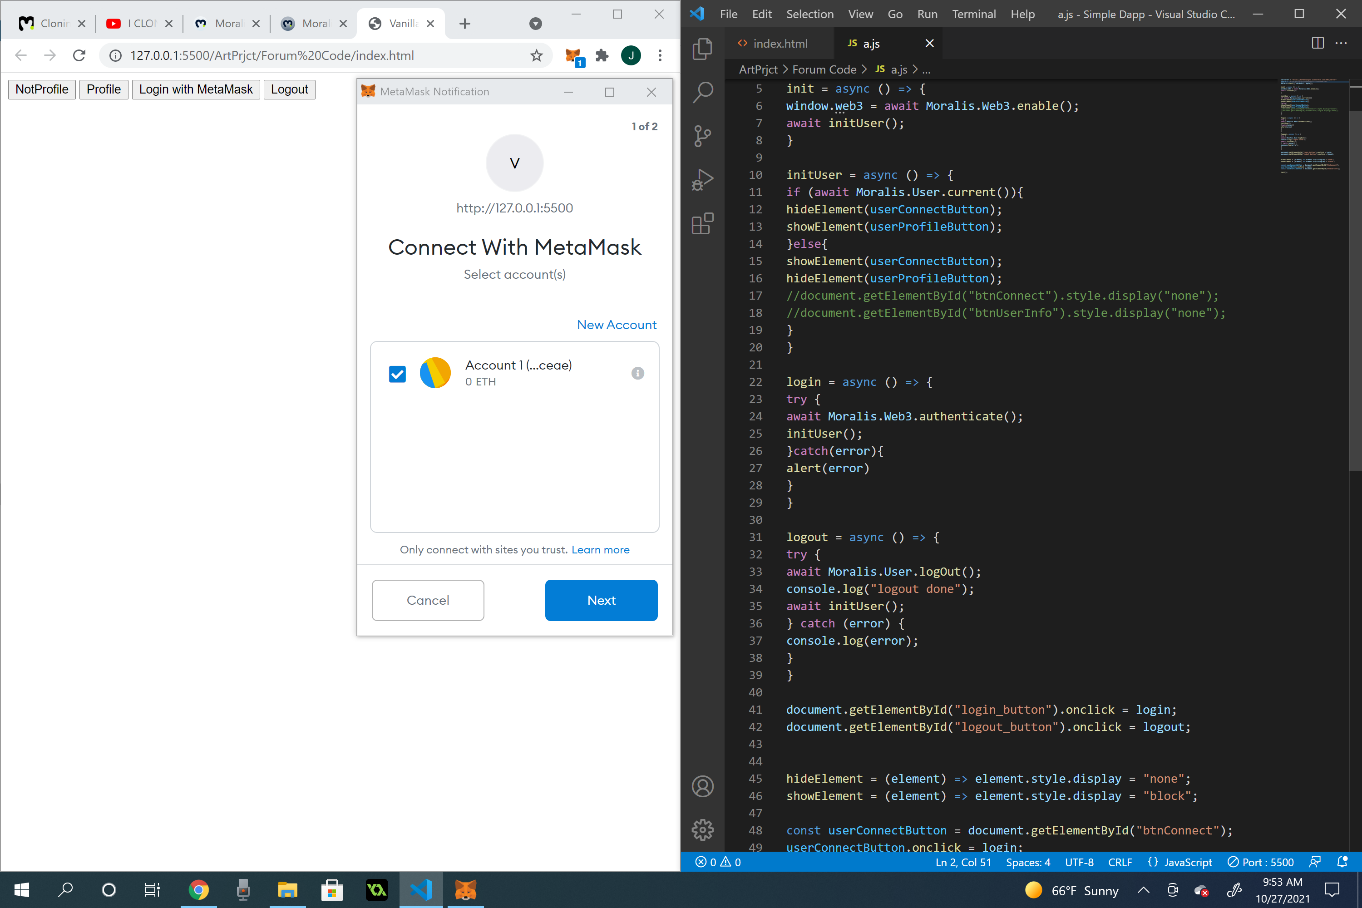Open Help menu in VS Code
This screenshot has width=1362, height=908.
(1023, 14)
